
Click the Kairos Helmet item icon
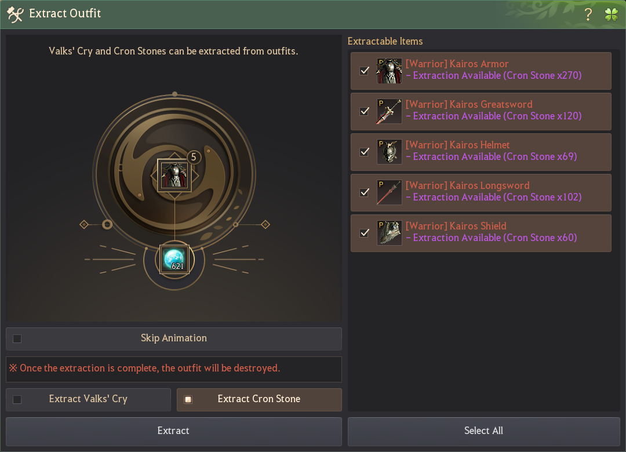tap(390, 152)
